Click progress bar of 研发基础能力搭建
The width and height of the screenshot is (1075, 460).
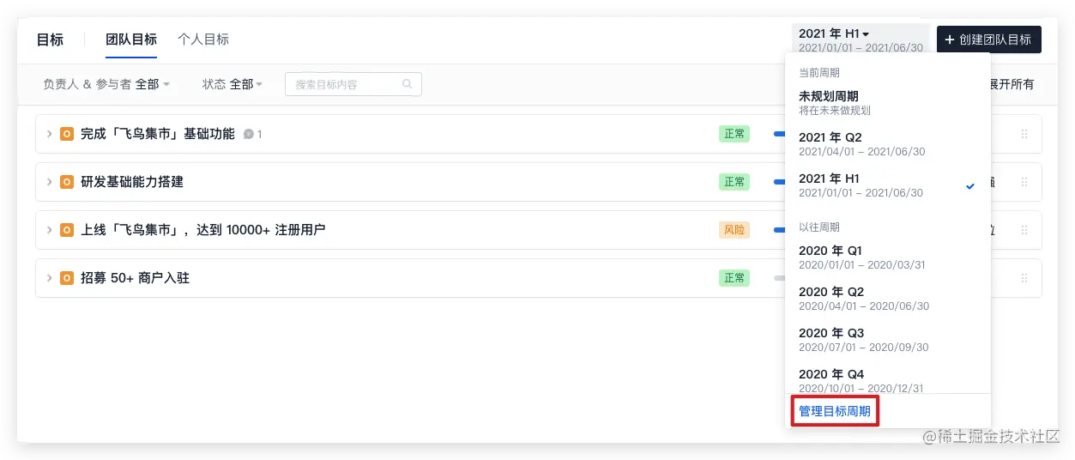[779, 182]
